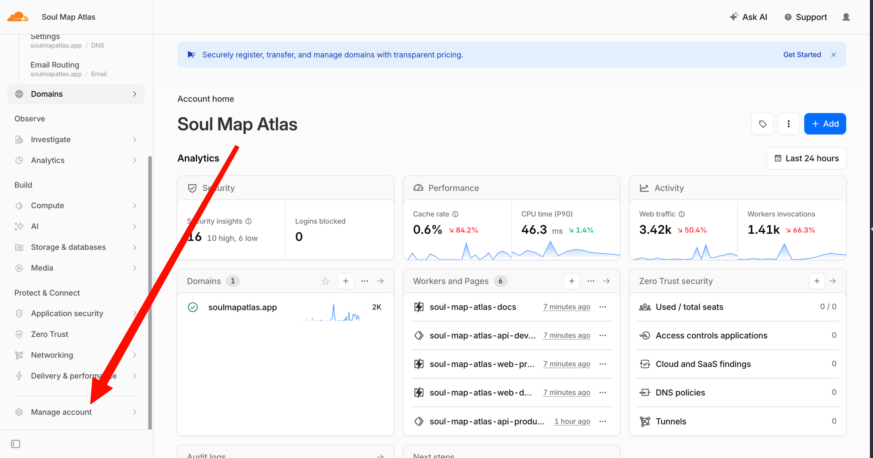873x458 pixels.
Task: Add a domain with Domains card plus
Action: coord(346,281)
